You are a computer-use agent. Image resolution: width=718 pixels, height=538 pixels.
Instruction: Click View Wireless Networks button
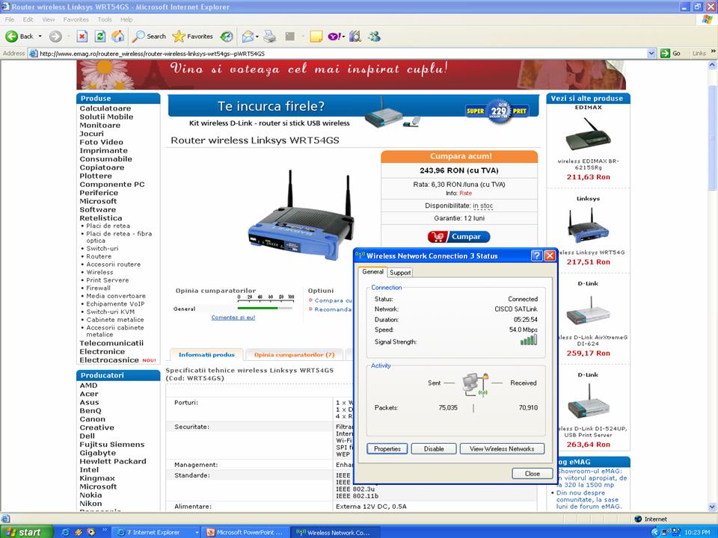pyautogui.click(x=502, y=449)
